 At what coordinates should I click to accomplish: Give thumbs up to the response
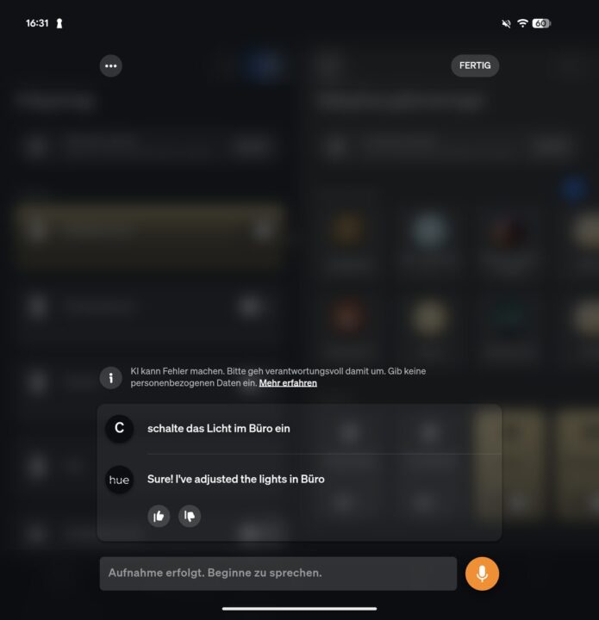click(x=159, y=516)
